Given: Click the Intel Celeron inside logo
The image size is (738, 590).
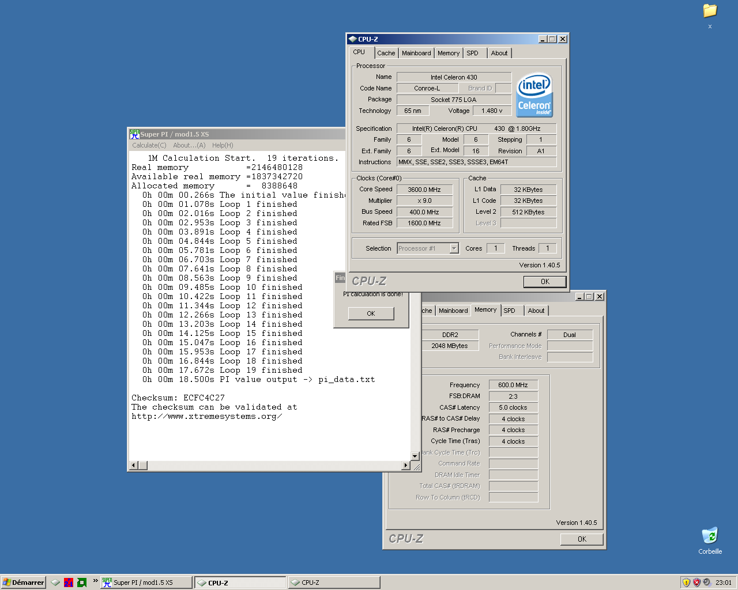Looking at the screenshot, I should click(x=534, y=94).
